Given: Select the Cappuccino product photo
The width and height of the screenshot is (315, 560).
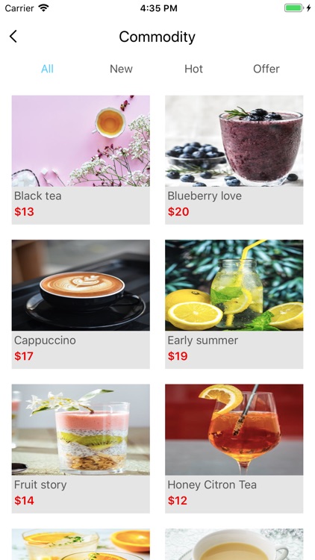Looking at the screenshot, I should point(81,285).
